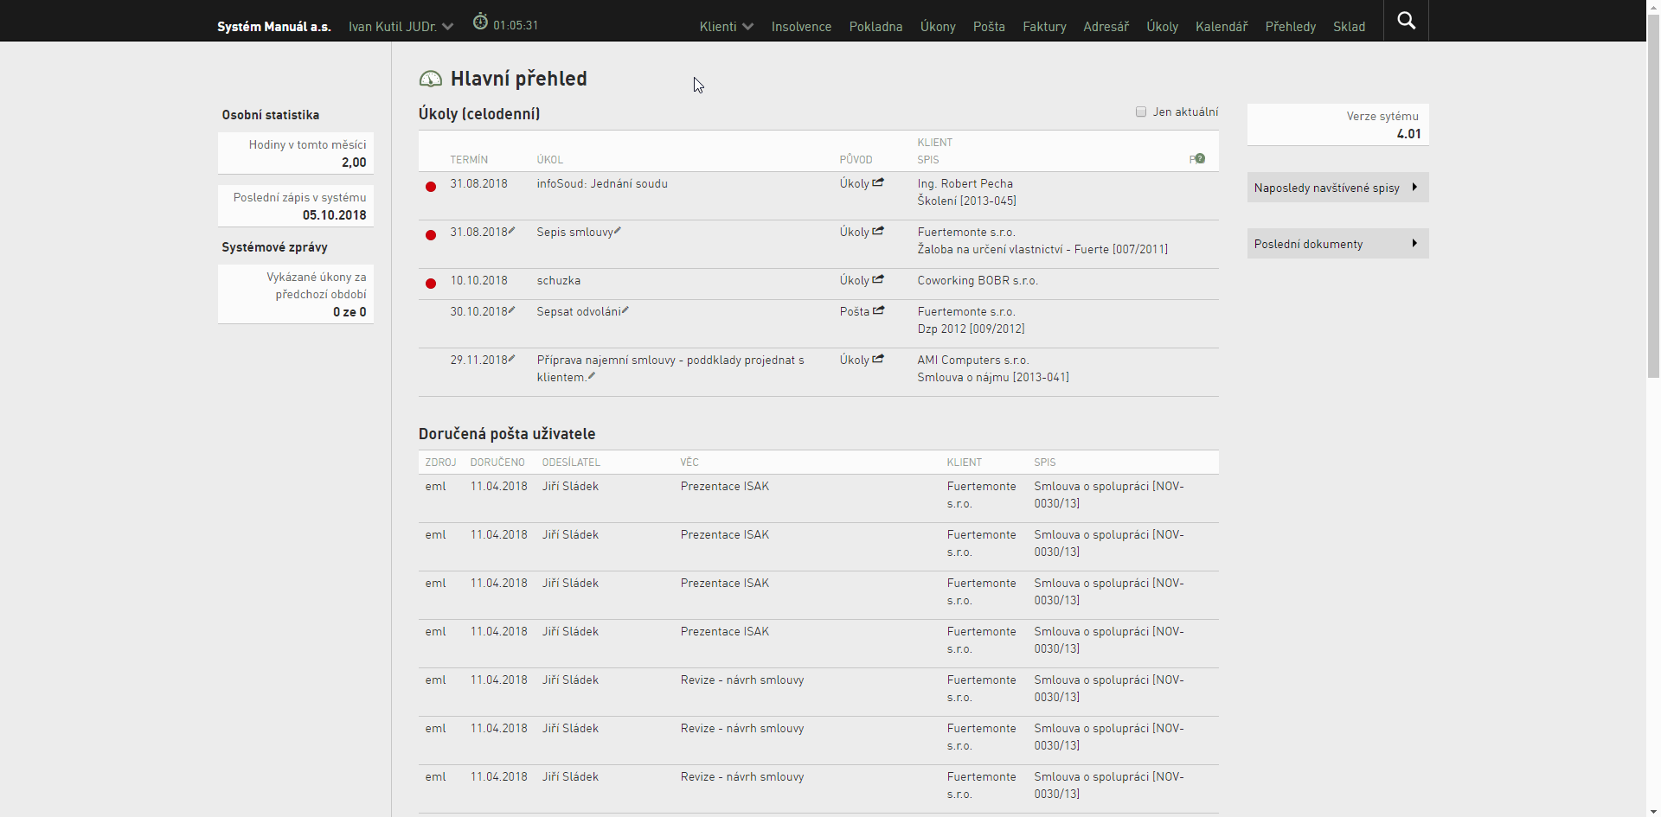1661x817 pixels.
Task: Expand Naposledy navštívené spisy panel
Action: [x=1337, y=188]
